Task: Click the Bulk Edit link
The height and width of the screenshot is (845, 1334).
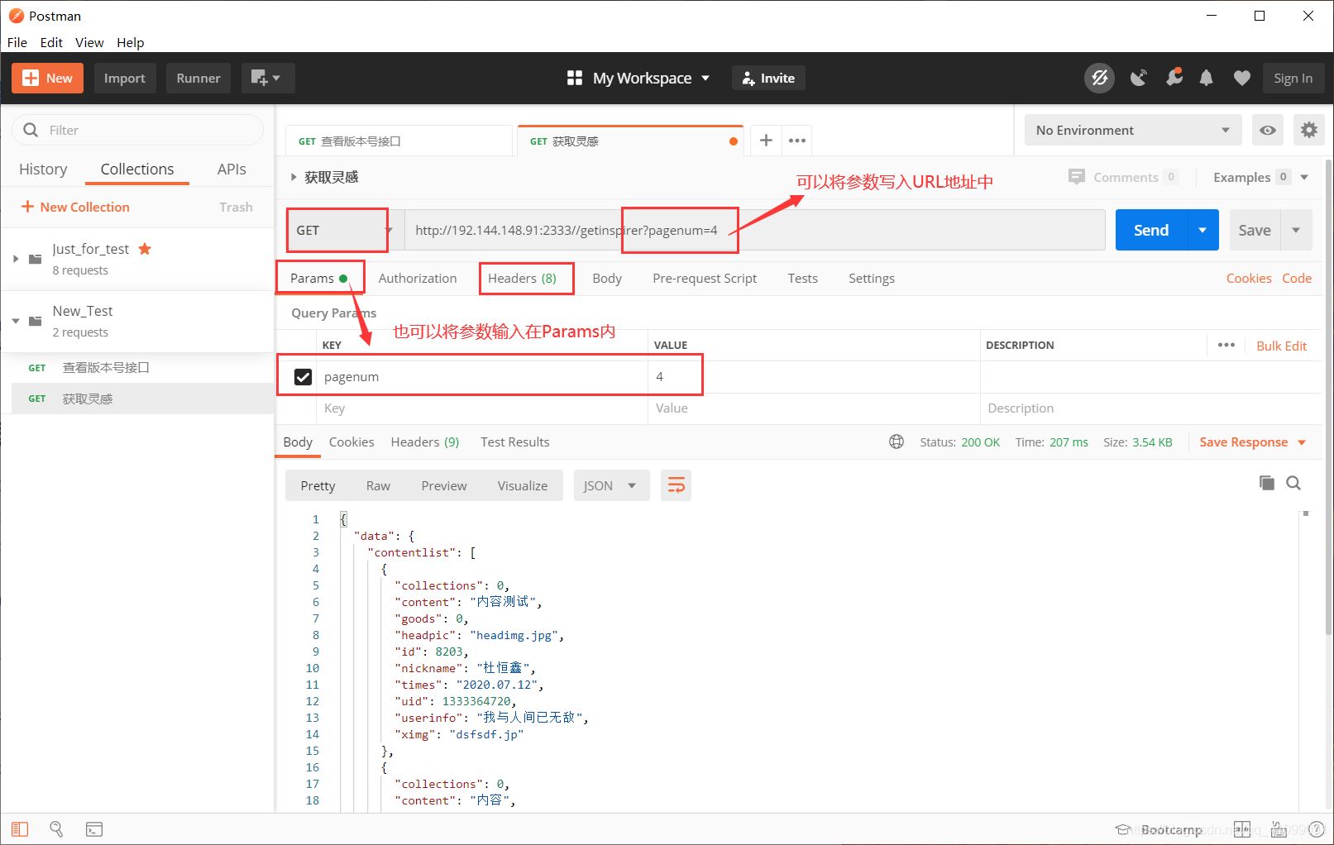Action: pos(1281,346)
